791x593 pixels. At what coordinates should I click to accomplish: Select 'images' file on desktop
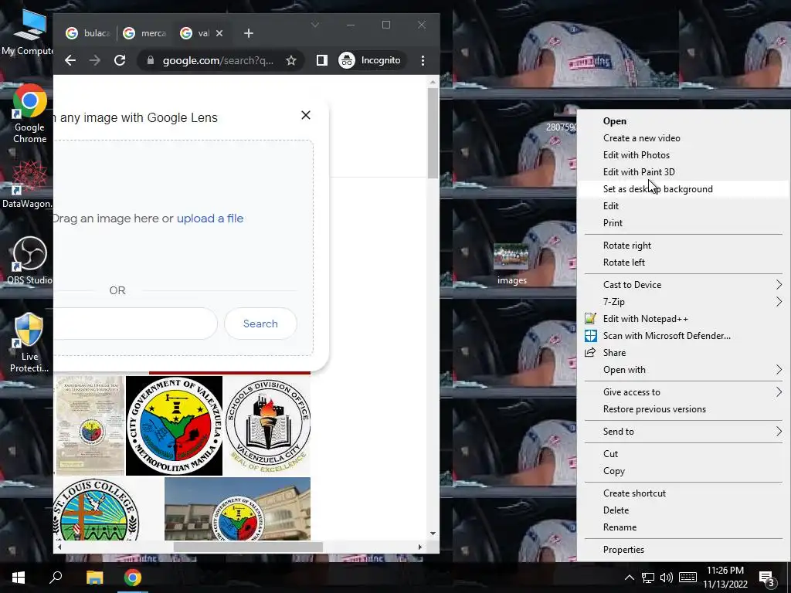click(511, 264)
